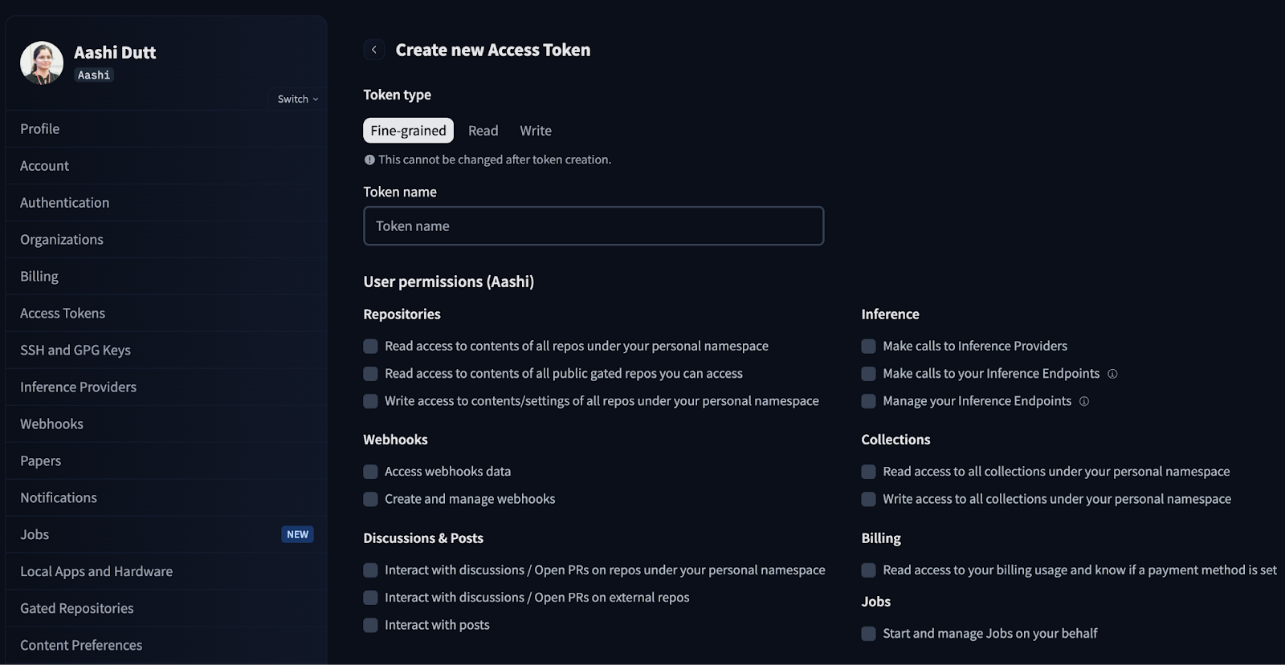Navigate to SSH and GPG Keys

coord(73,350)
